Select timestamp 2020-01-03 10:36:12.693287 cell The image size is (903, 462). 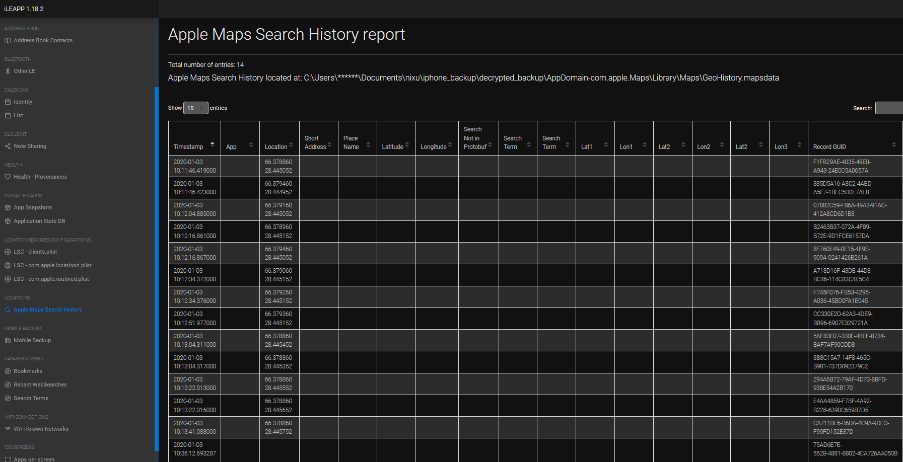click(194, 449)
